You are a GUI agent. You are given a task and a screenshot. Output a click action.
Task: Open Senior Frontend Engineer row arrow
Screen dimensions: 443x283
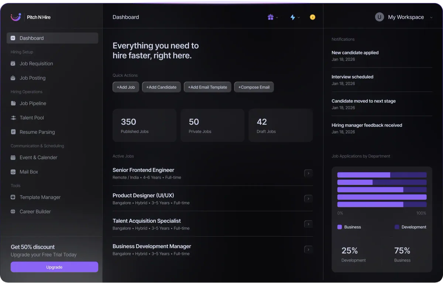(x=308, y=173)
